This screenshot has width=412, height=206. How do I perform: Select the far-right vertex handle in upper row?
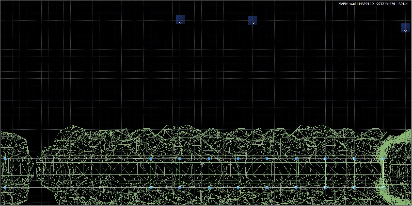pos(384,159)
